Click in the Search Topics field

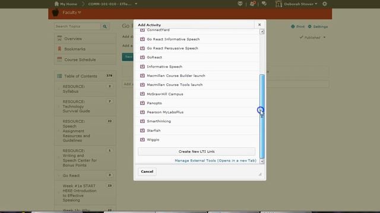click(77, 26)
